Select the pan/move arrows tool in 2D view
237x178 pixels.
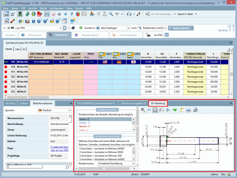pos(168,110)
